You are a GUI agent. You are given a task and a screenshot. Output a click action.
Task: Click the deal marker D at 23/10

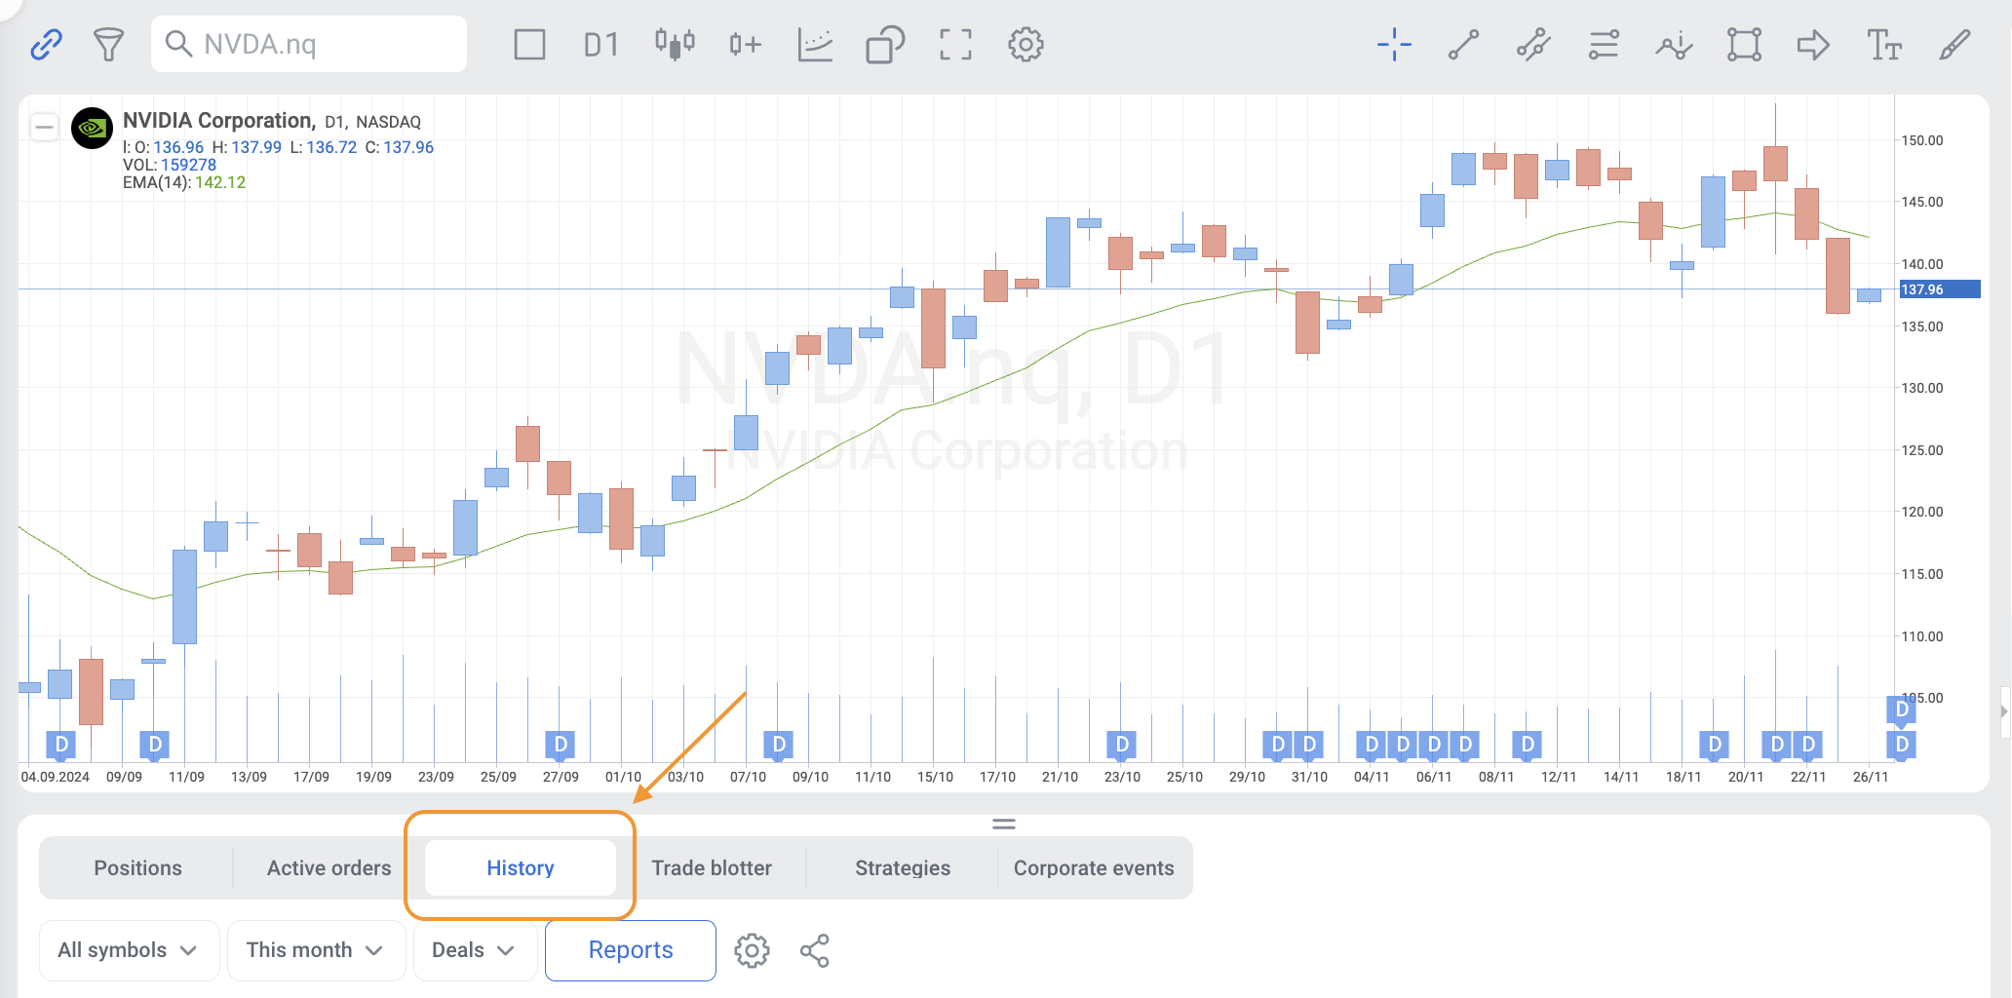pyautogui.click(x=1122, y=746)
